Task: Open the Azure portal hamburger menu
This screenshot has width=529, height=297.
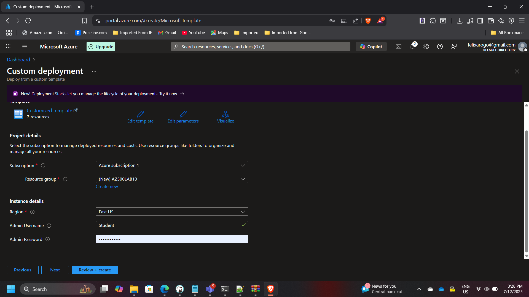Action: coord(25,47)
